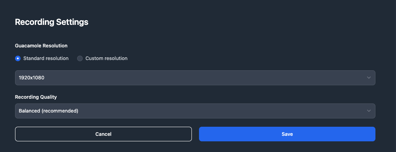Click the 'Custom resolution' label text
The width and height of the screenshot is (396, 152).
[x=106, y=58]
